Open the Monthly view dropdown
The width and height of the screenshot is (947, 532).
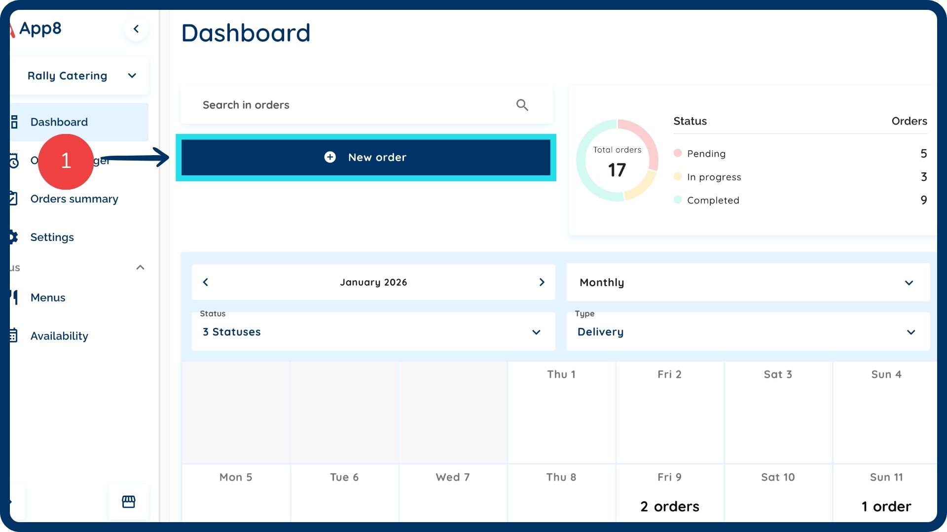[748, 283]
